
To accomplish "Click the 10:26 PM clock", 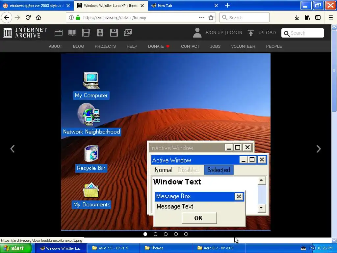I will click(325, 248).
